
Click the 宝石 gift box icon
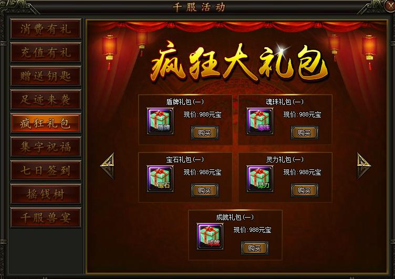click(160, 179)
